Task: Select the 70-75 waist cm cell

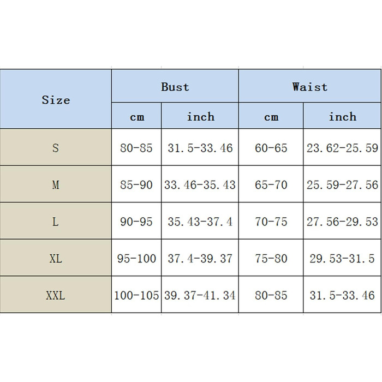Action: [x=271, y=222]
